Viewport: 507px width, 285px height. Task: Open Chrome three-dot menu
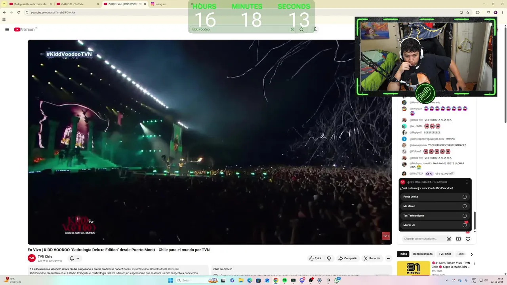click(x=503, y=12)
